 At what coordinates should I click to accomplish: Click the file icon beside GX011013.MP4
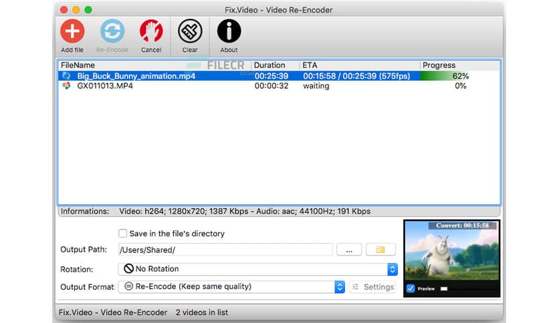click(66, 85)
